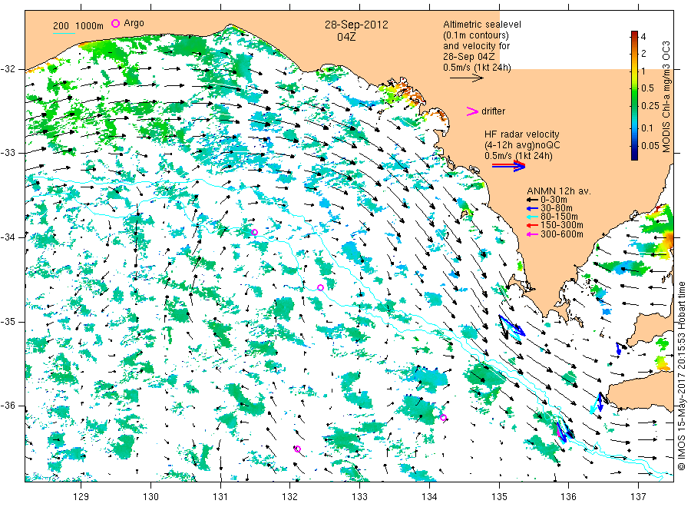Viewport: 691px width, 507px height.
Task: Click the IMOS copyright timestamp text
Action: pos(681,376)
